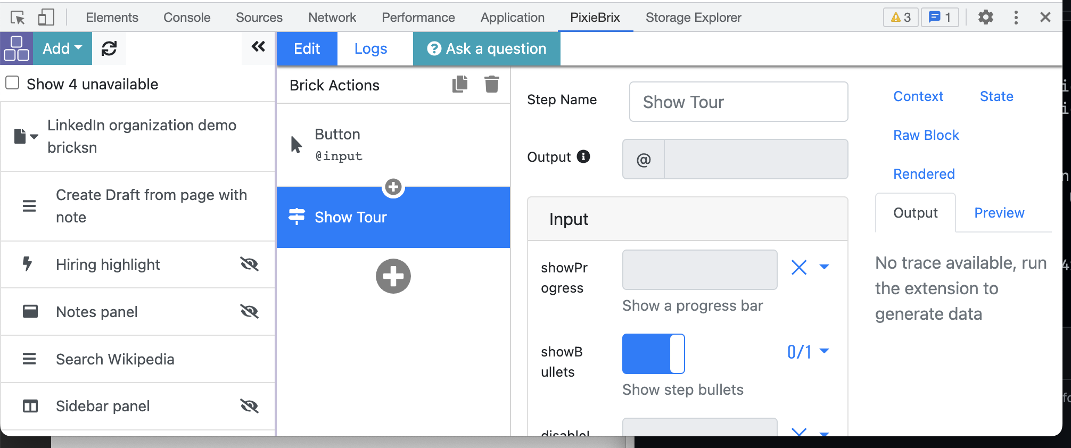Collapse sidebar with double-chevron icon

click(x=258, y=47)
